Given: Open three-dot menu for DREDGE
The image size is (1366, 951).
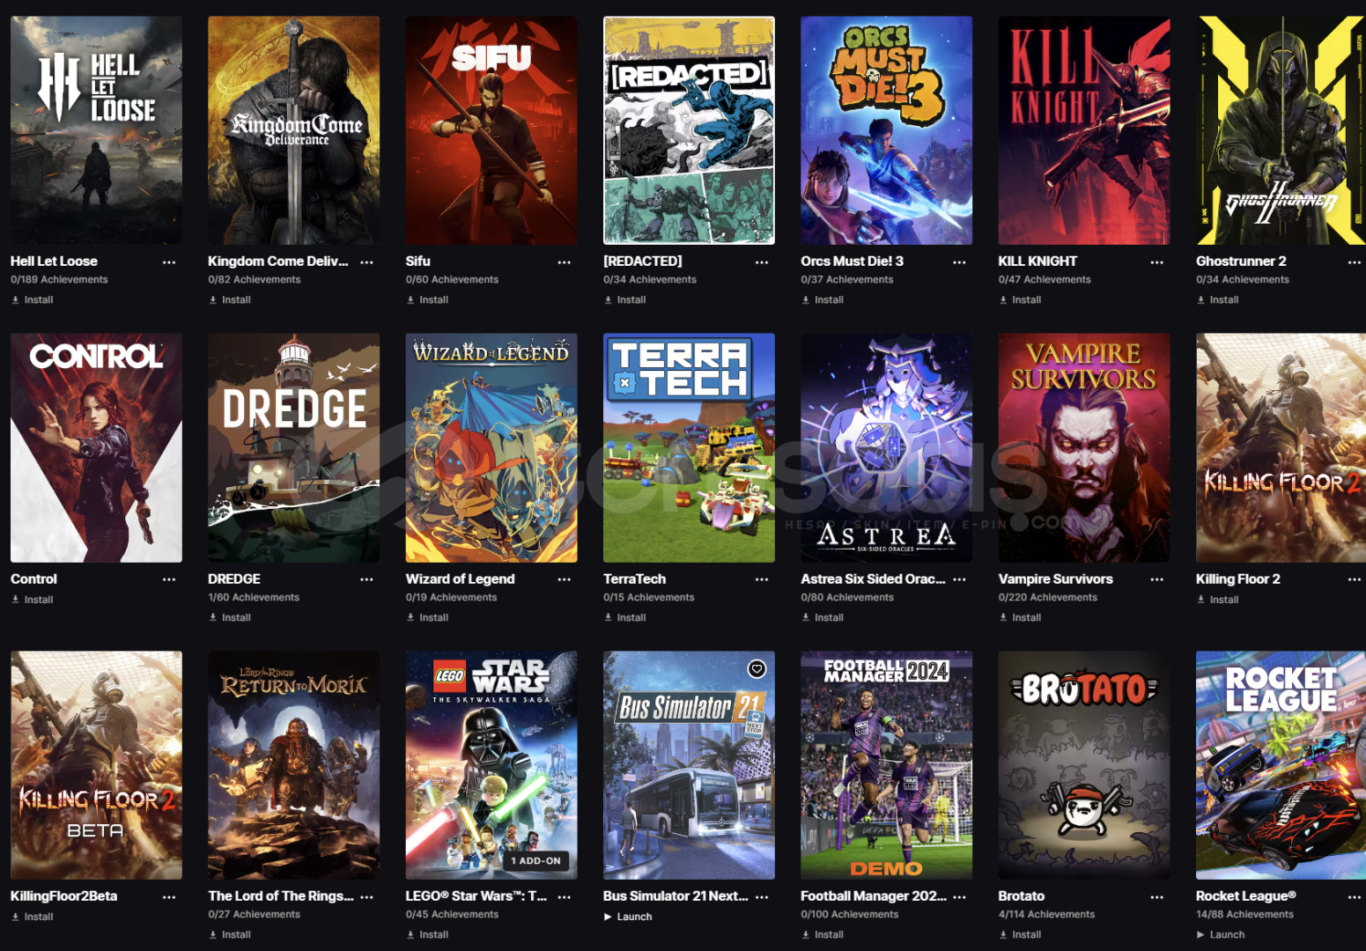Looking at the screenshot, I should pos(366,579).
